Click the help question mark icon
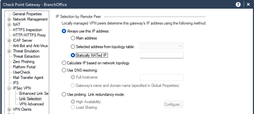The image size is (254, 114). click(238, 5)
